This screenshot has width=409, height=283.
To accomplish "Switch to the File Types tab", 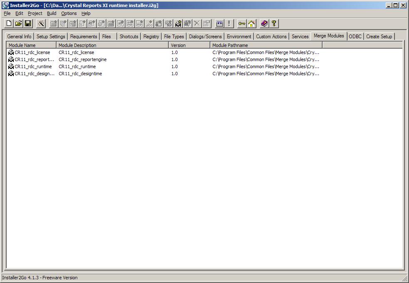I will 174,37.
